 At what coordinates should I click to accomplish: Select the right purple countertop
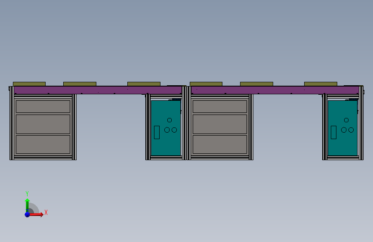[x=275, y=90]
